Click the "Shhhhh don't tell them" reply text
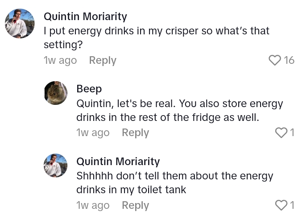The image size is (298, 224). coord(174,183)
